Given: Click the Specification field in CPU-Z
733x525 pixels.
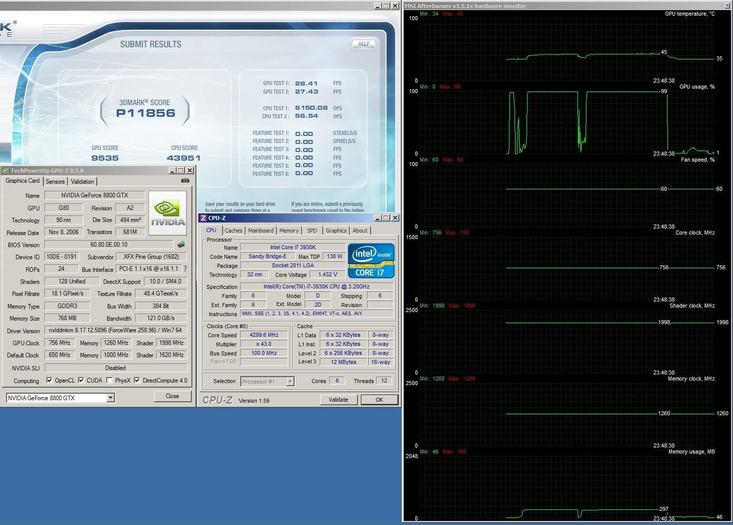Looking at the screenshot, I should (317, 286).
